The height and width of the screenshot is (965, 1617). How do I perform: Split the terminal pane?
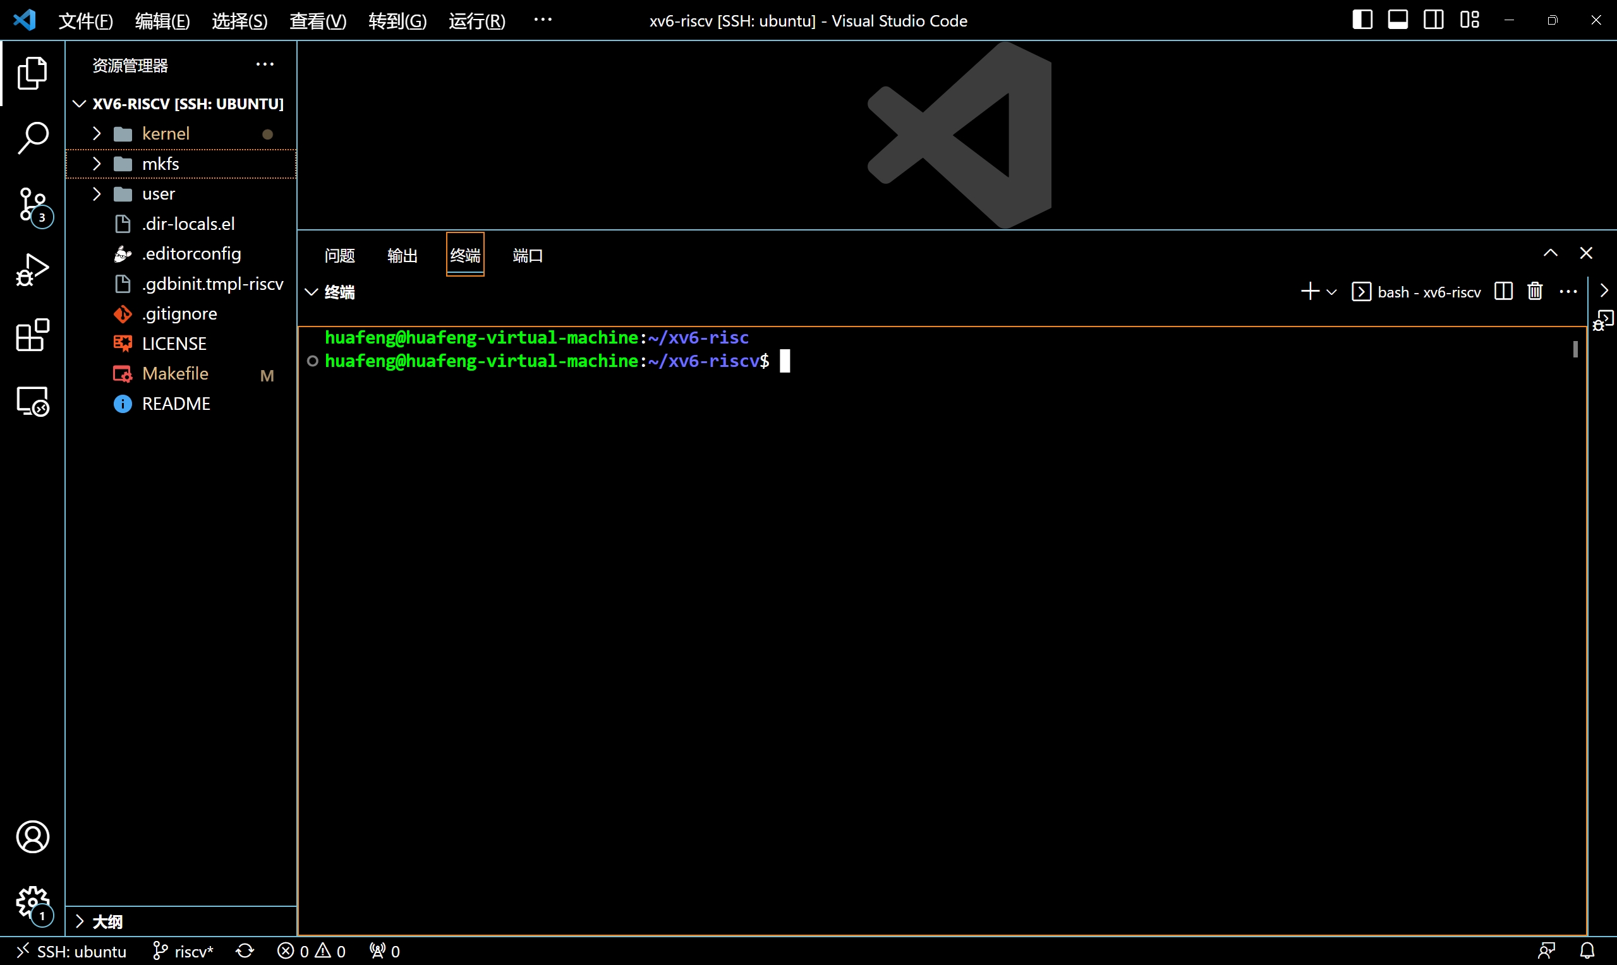click(x=1503, y=291)
